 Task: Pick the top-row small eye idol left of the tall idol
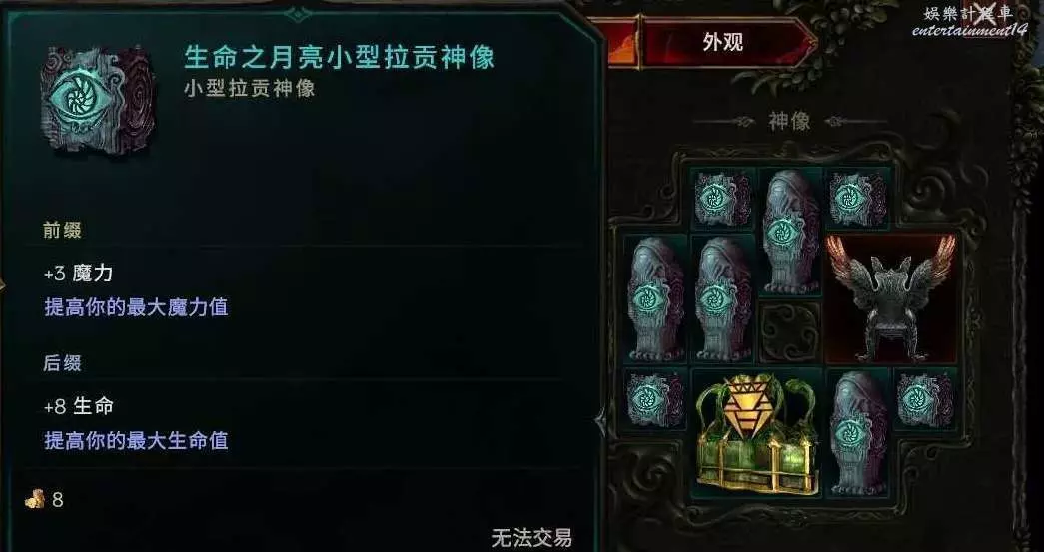(722, 199)
